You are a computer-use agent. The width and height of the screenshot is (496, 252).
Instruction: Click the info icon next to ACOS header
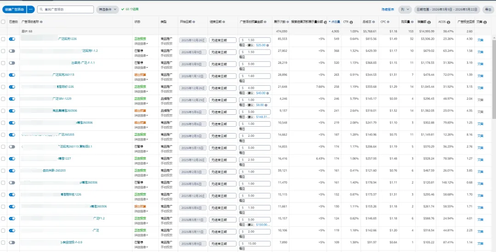pyautogui.click(x=448, y=22)
